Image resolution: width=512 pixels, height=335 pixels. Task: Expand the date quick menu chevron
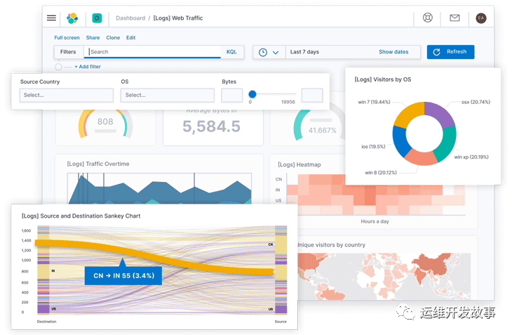point(276,52)
